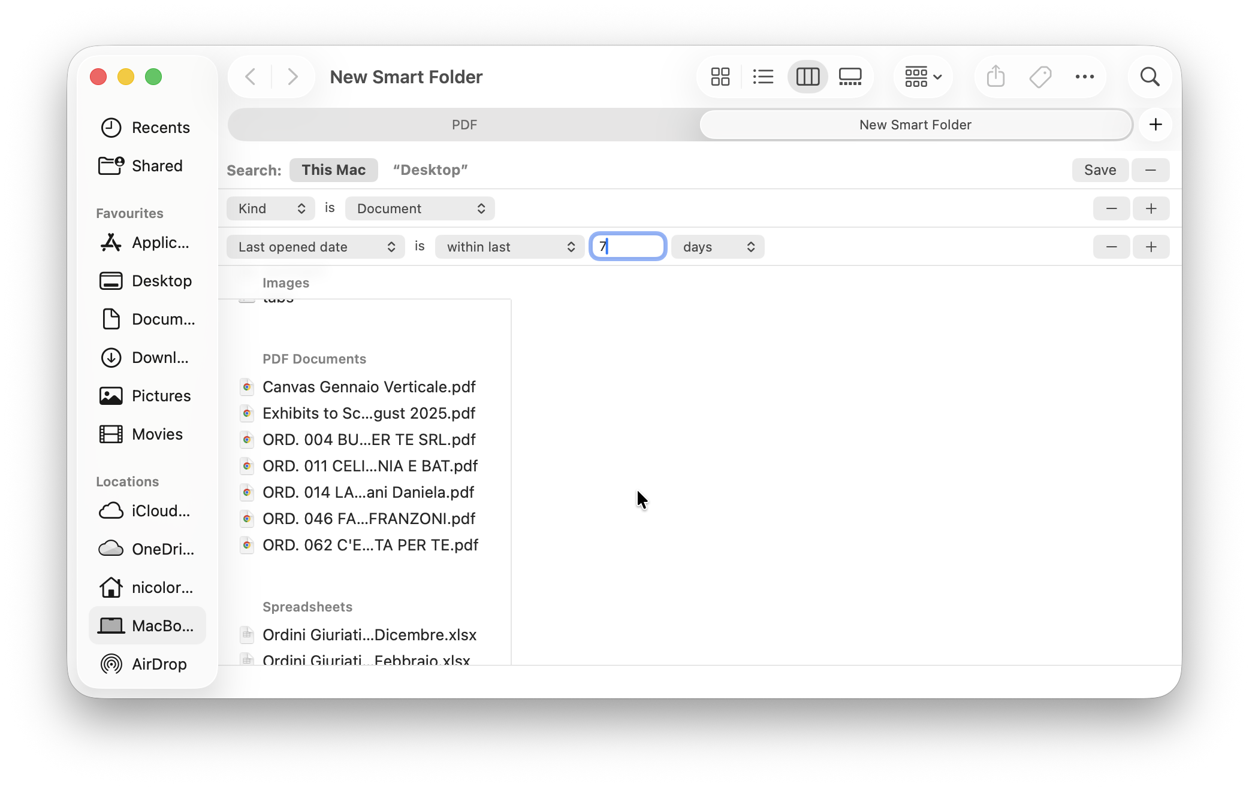
Task: Switch search scope to Desktop
Action: (430, 169)
